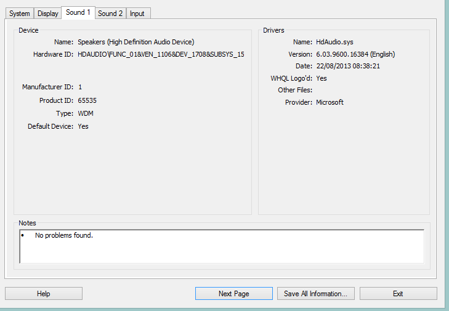
Task: Click the Product ID label
Action: click(57, 100)
